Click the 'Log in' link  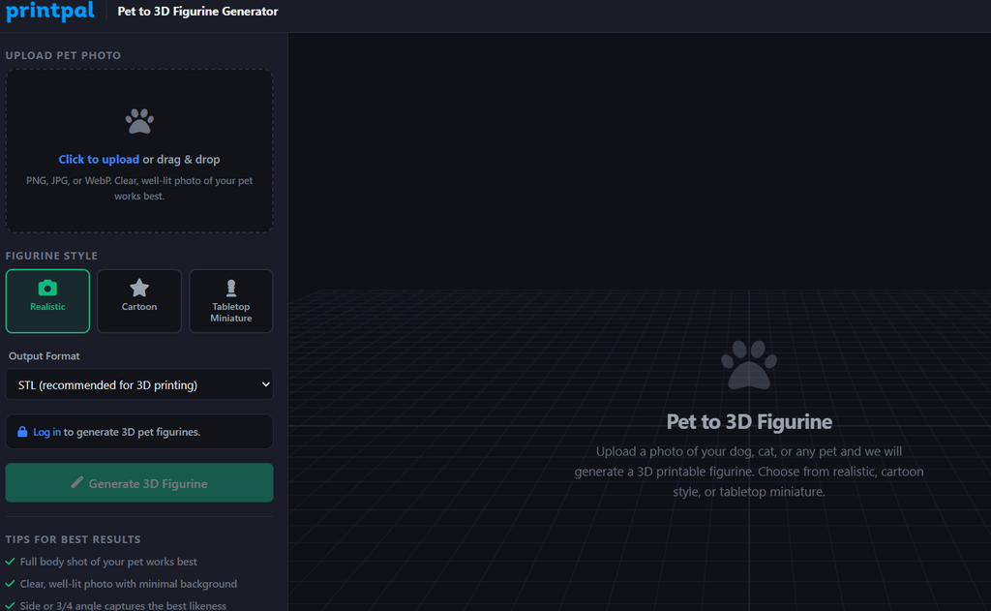tap(46, 432)
